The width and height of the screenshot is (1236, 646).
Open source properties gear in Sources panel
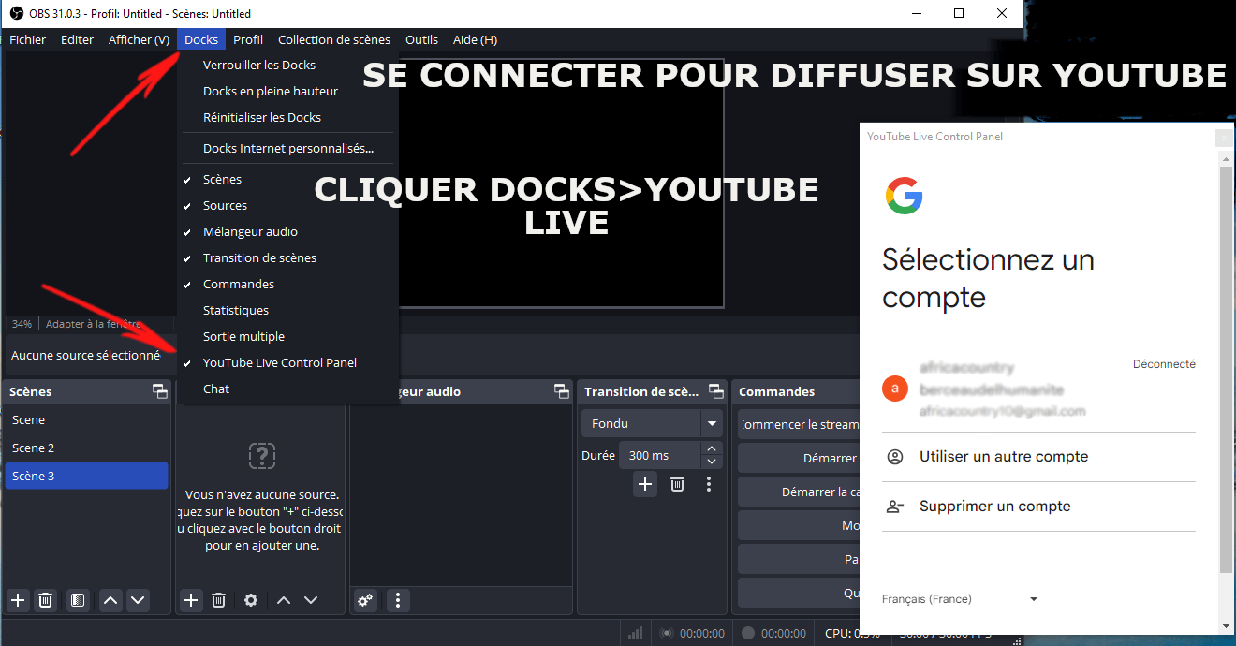251,600
